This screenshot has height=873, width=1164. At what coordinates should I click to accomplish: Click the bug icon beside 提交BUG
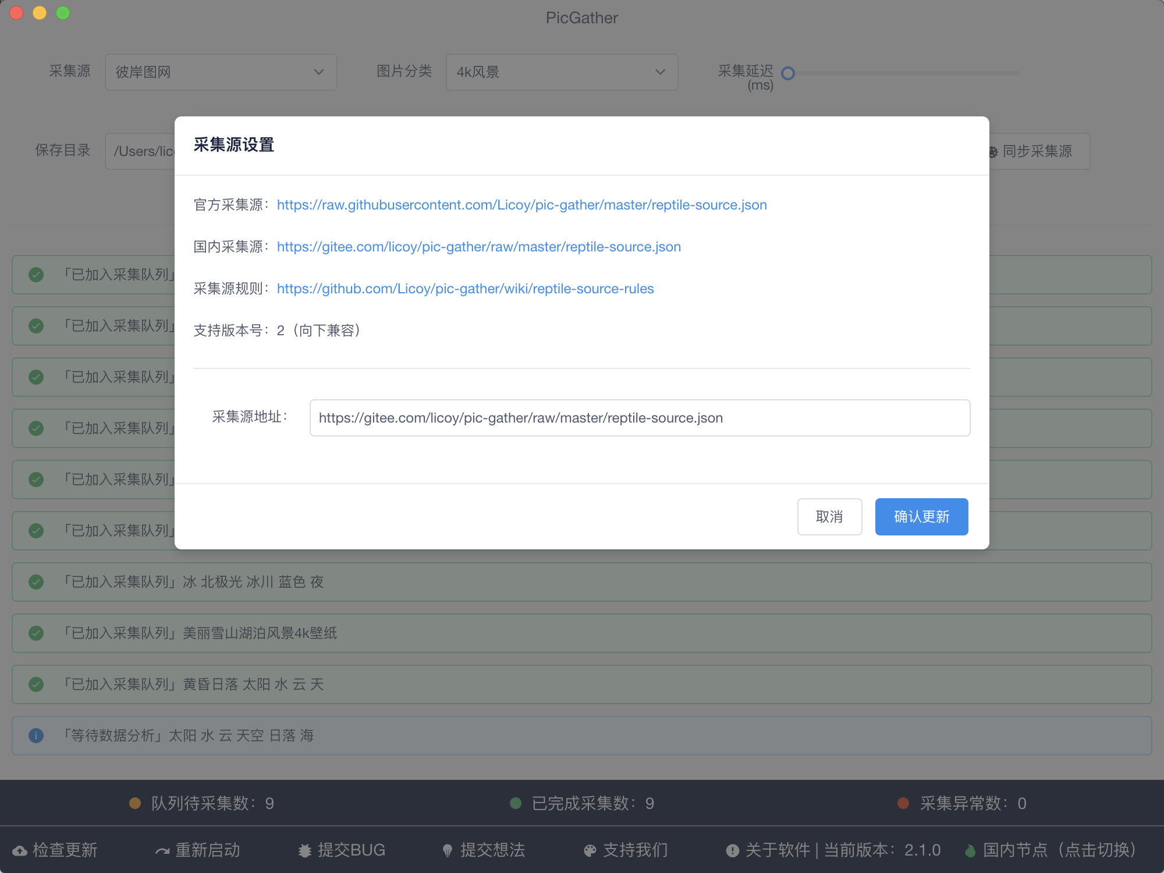click(x=304, y=851)
